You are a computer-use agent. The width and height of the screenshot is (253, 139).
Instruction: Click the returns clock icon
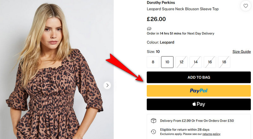tap(153, 131)
